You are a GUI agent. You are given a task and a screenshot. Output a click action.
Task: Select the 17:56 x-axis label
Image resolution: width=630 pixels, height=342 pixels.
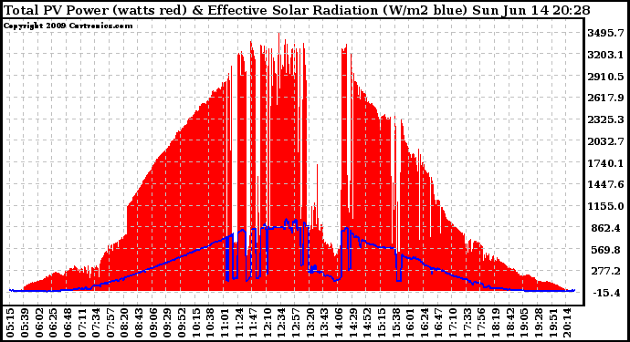click(481, 323)
